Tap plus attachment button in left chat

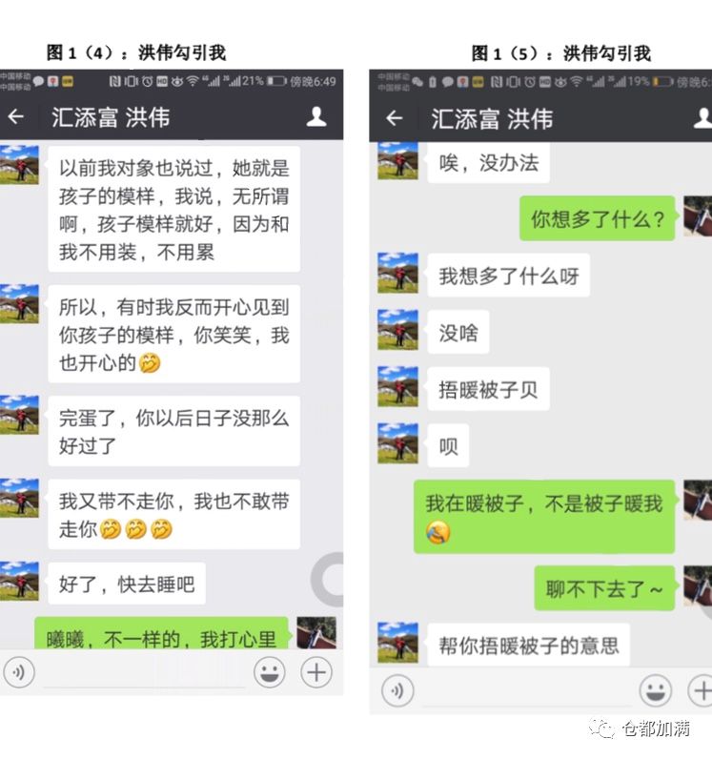[x=316, y=672]
